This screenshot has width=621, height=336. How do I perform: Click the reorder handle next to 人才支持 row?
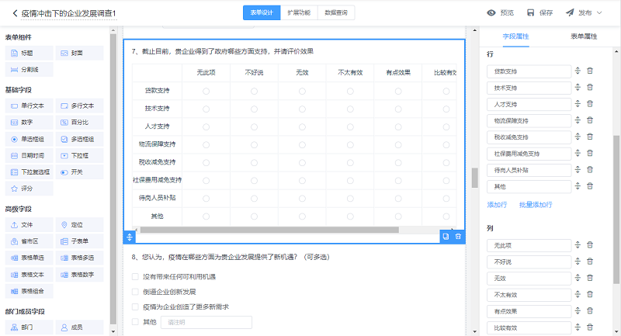coord(578,104)
